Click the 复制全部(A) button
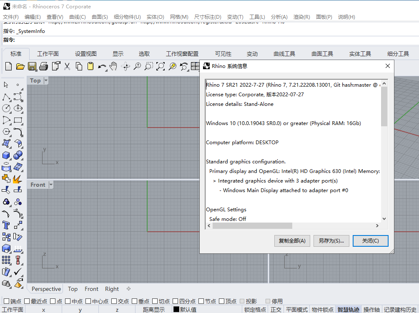This screenshot has width=419, height=313. (292, 241)
